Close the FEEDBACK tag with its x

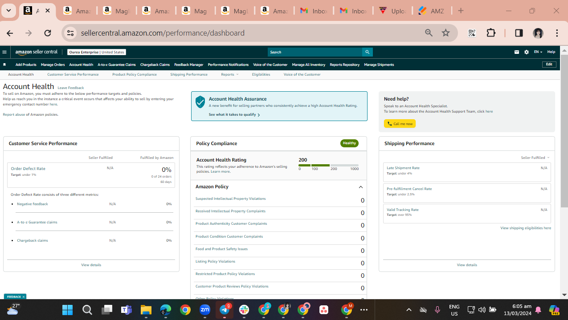pyautogui.click(x=24, y=297)
